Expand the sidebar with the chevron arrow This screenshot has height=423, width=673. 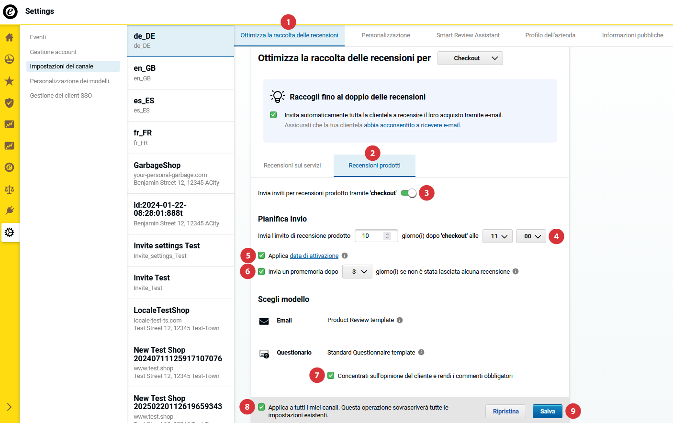tap(9, 407)
